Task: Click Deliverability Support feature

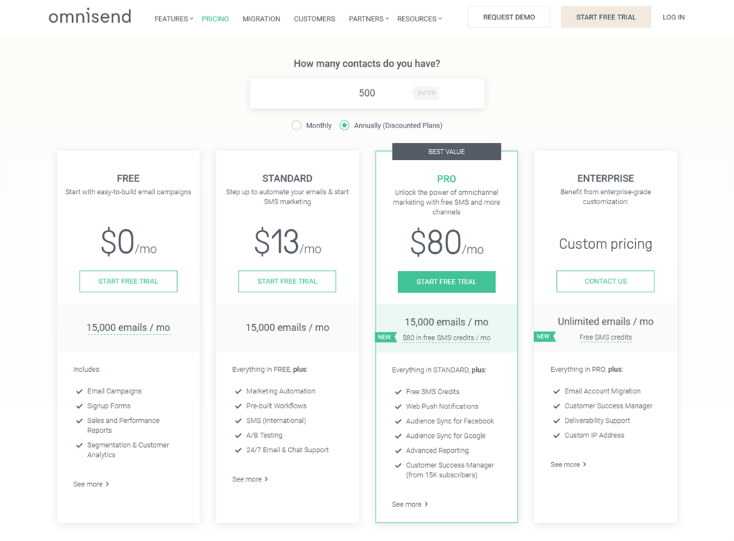Action: point(597,420)
